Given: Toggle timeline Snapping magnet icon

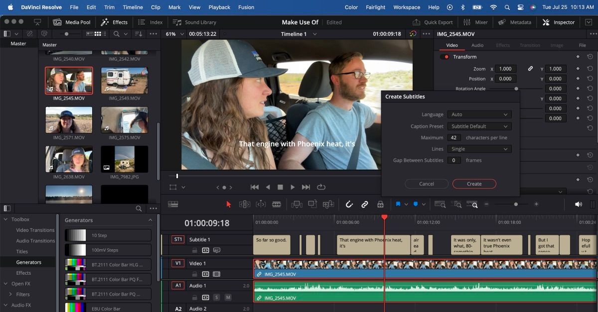Looking at the screenshot, I should tap(349, 204).
